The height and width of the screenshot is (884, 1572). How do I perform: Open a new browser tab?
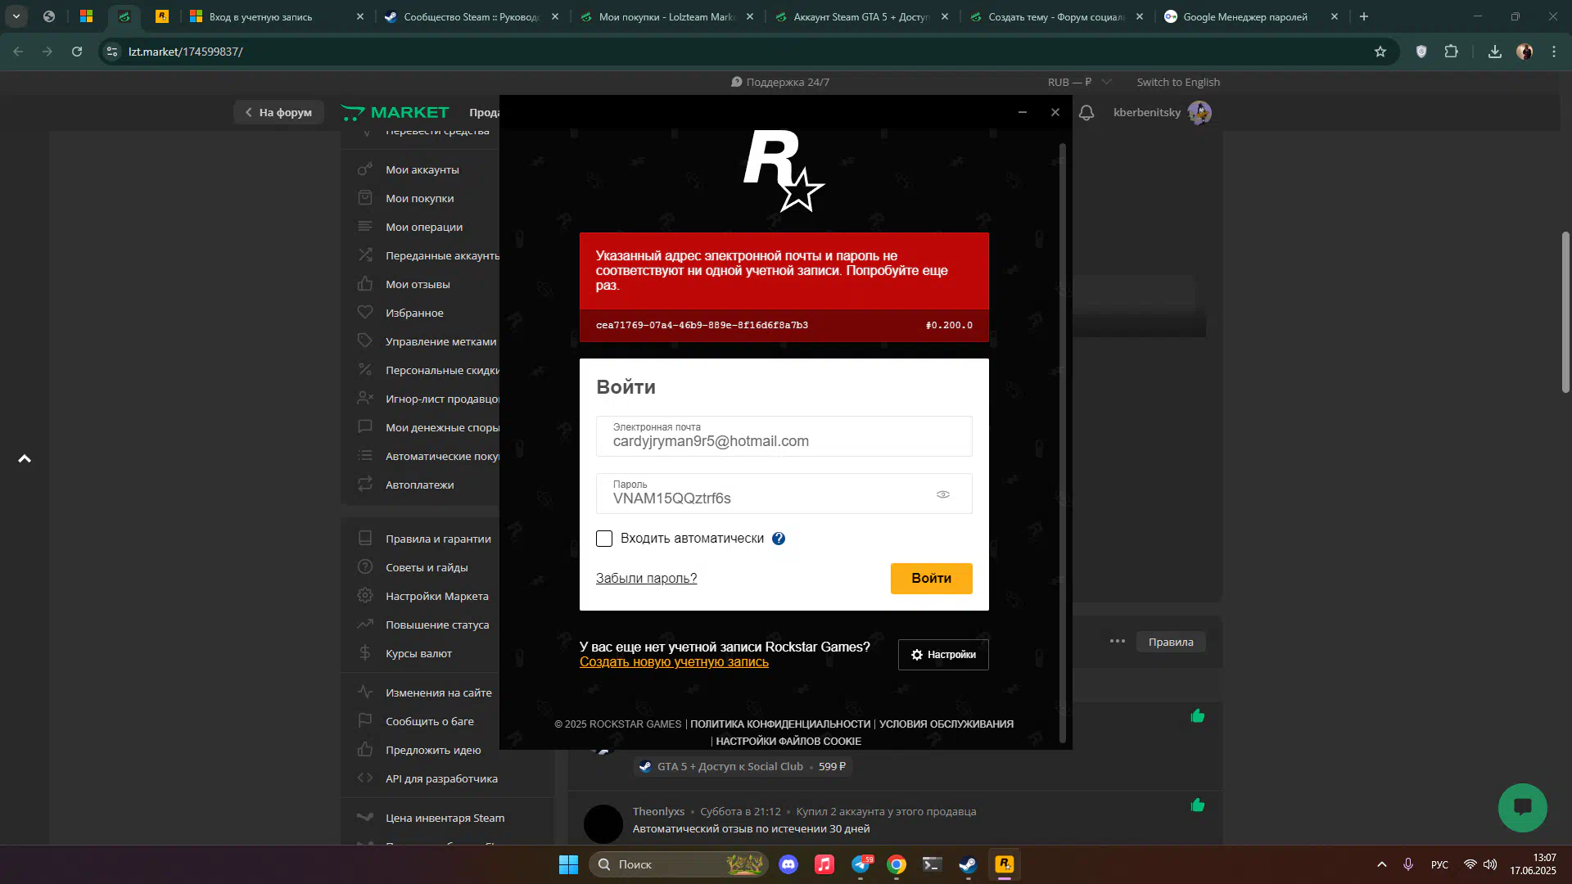pos(1364,16)
